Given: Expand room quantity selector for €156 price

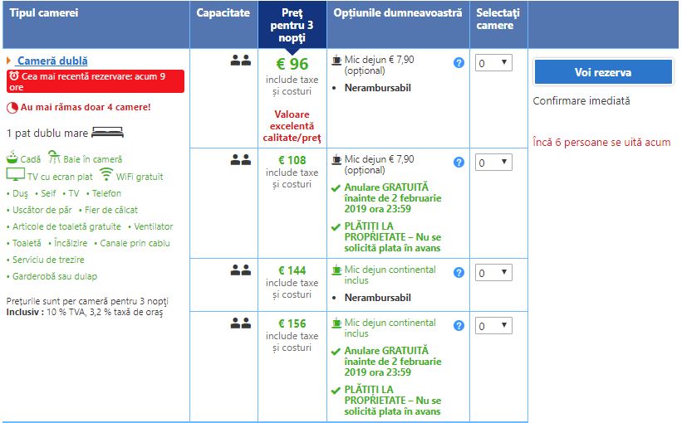Looking at the screenshot, I should pos(494,326).
